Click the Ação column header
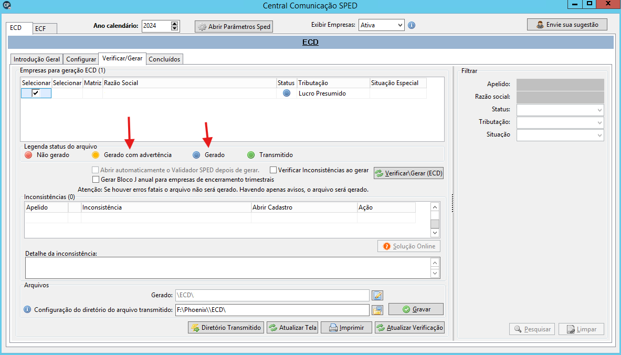Screen dimensions: 621x355 point(386,207)
